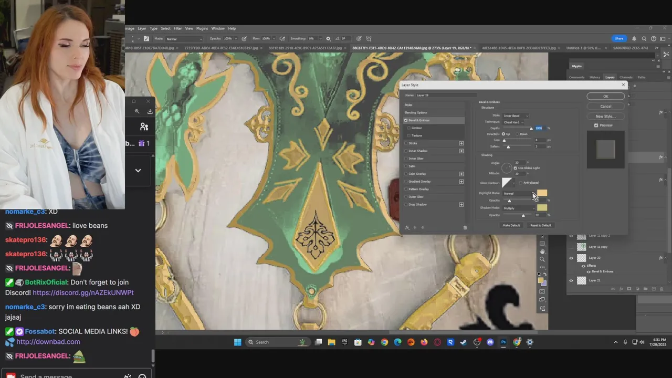Select Down direction radio button
This screenshot has width=672, height=378.
point(517,134)
